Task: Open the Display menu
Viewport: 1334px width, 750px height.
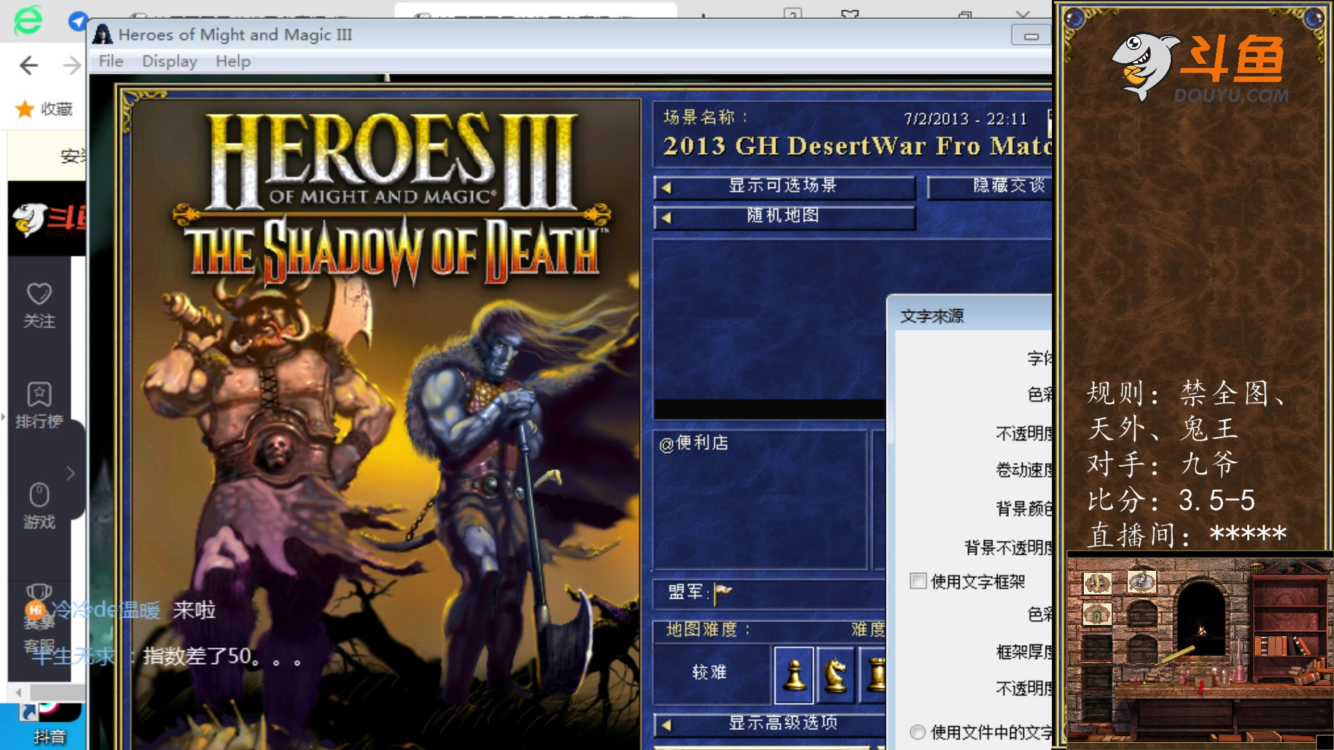Action: point(170,61)
